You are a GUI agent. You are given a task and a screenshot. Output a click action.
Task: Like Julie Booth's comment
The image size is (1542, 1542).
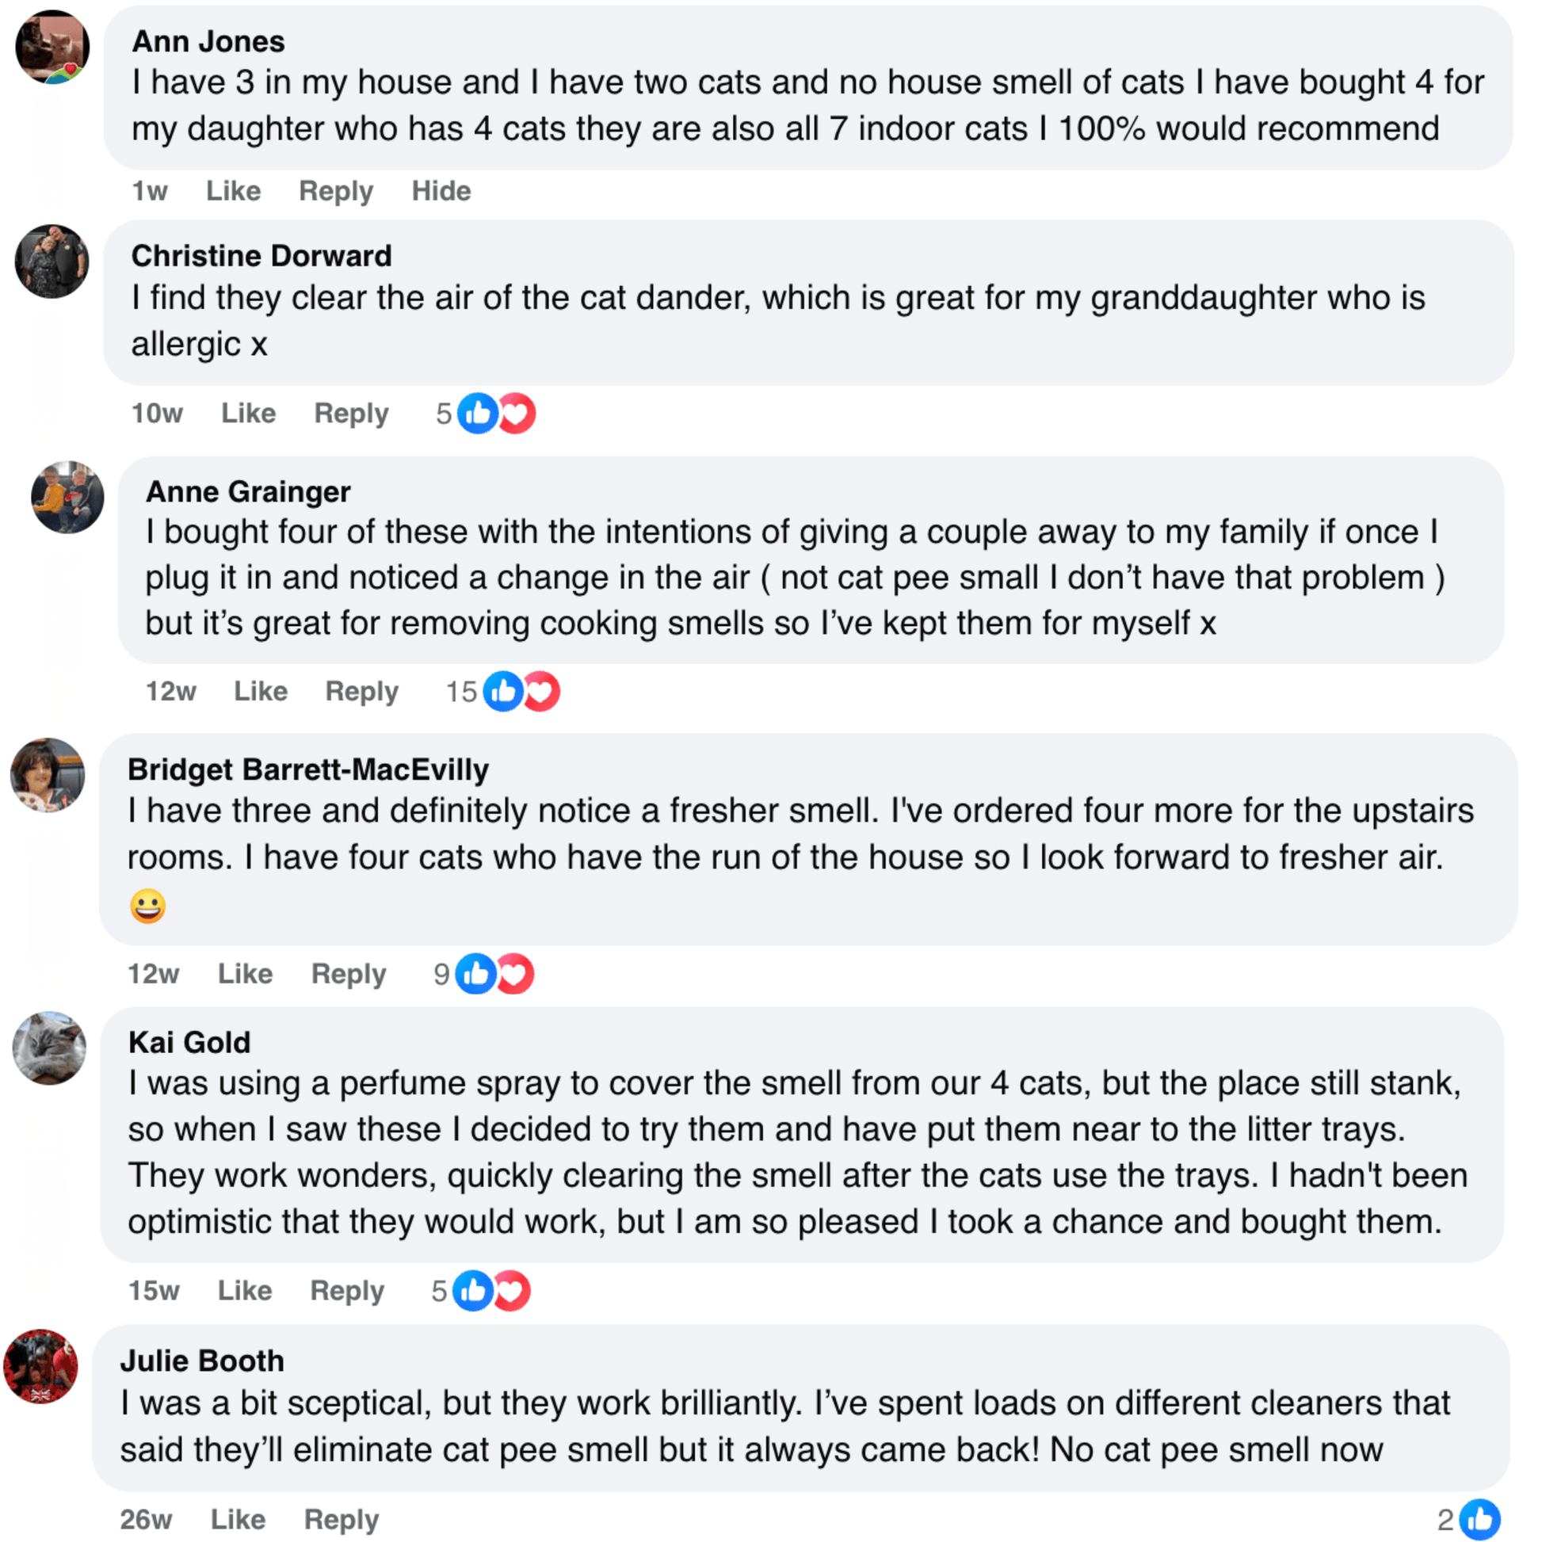coord(238,1520)
